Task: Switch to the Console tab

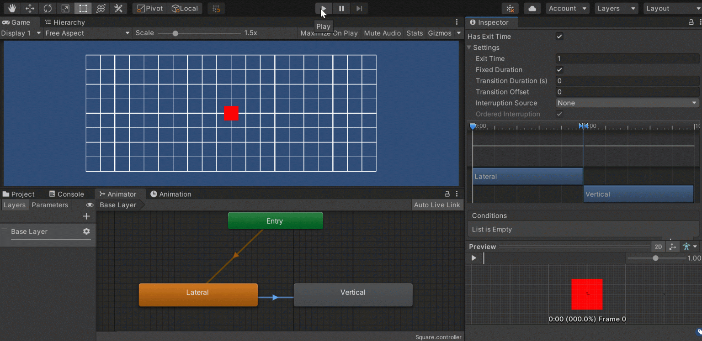Action: click(x=66, y=194)
